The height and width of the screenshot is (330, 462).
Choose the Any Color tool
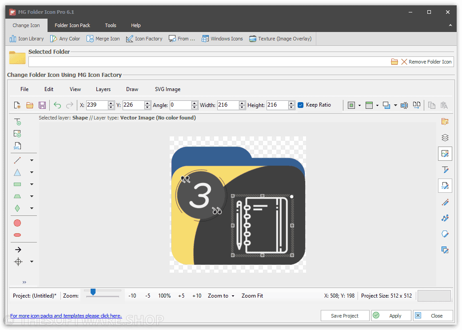point(65,39)
